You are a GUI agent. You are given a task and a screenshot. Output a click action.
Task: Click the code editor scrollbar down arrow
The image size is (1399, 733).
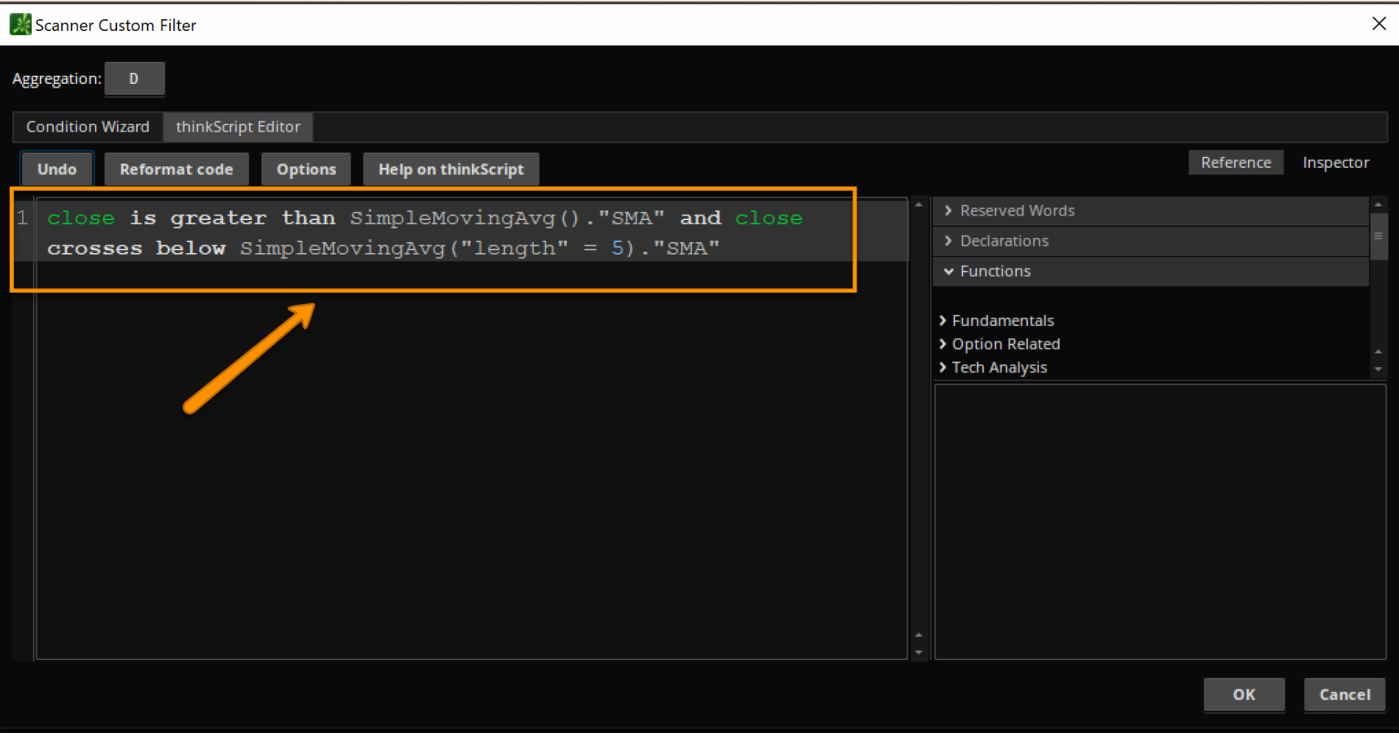(919, 653)
